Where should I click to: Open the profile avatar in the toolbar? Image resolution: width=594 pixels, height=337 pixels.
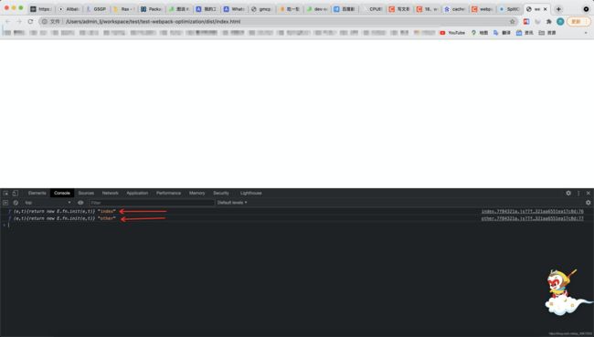pos(560,22)
